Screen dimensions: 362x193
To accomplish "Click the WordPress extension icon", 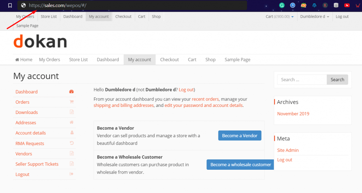I will click(x=314, y=5).
